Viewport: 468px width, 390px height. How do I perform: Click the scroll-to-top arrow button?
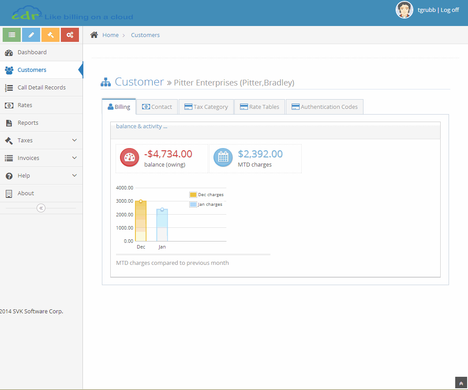[x=461, y=383]
